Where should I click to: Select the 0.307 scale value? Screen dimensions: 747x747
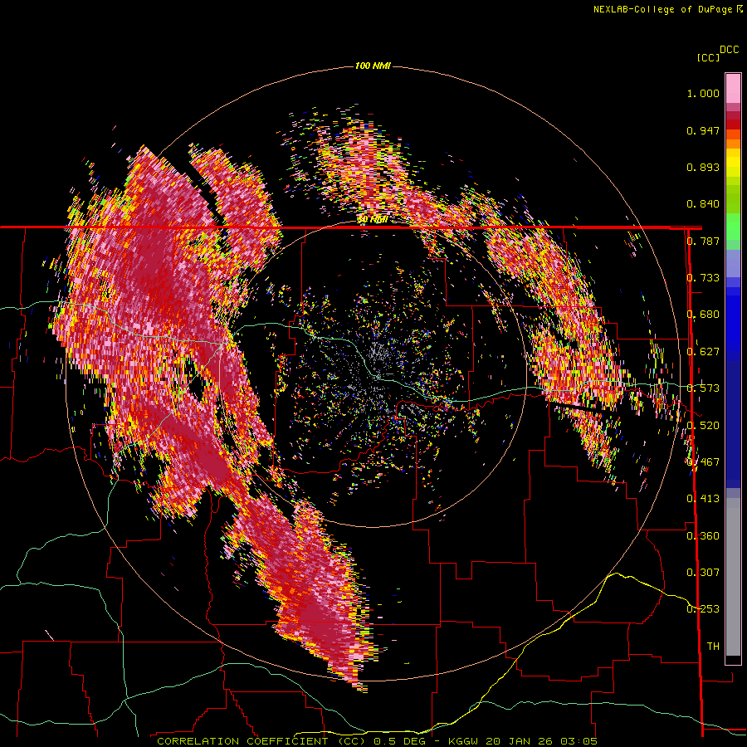703,573
